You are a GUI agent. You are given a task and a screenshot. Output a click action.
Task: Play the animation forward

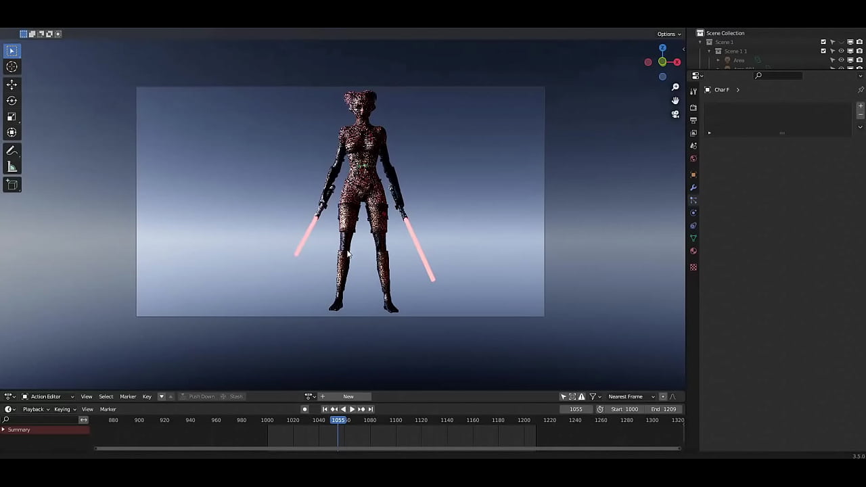pyautogui.click(x=352, y=409)
